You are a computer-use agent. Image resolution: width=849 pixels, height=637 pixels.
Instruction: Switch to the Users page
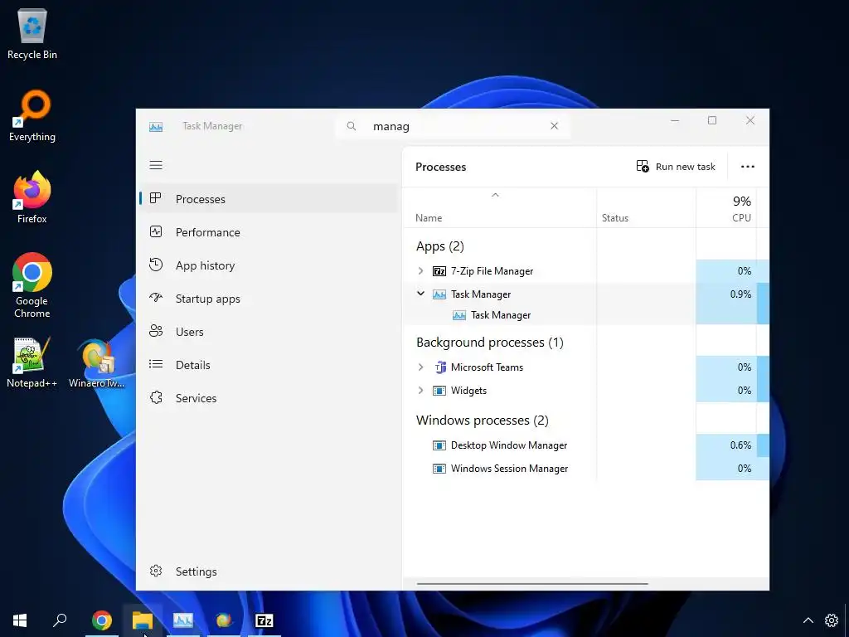[269, 332]
